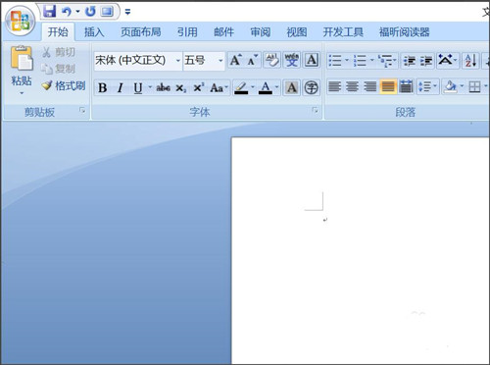Decrease the paragraph indent
The width and height of the screenshot is (490, 365).
click(x=409, y=61)
